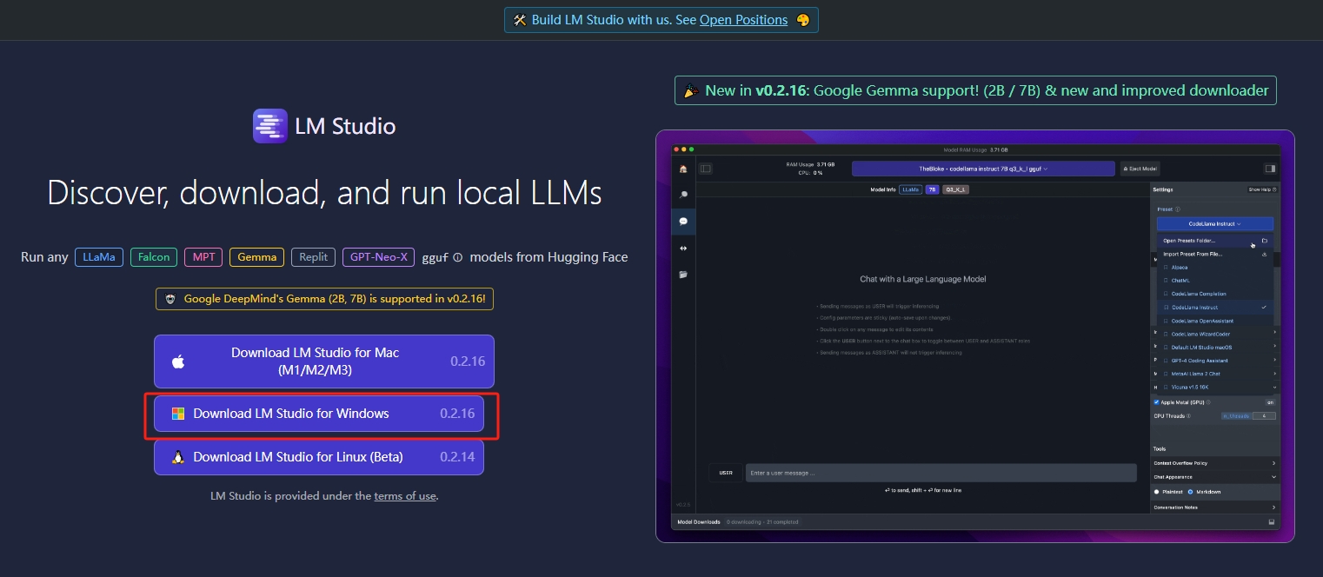Click the tools icon in top banner
This screenshot has width=1323, height=577.
[x=520, y=20]
